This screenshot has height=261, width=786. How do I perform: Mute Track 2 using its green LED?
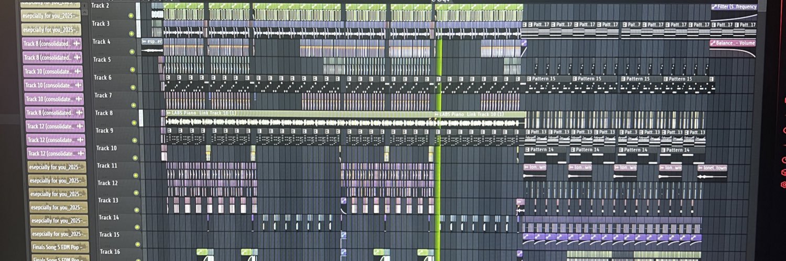(131, 16)
